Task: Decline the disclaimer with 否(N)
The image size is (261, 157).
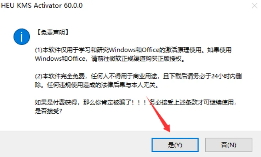Action: click(229, 145)
